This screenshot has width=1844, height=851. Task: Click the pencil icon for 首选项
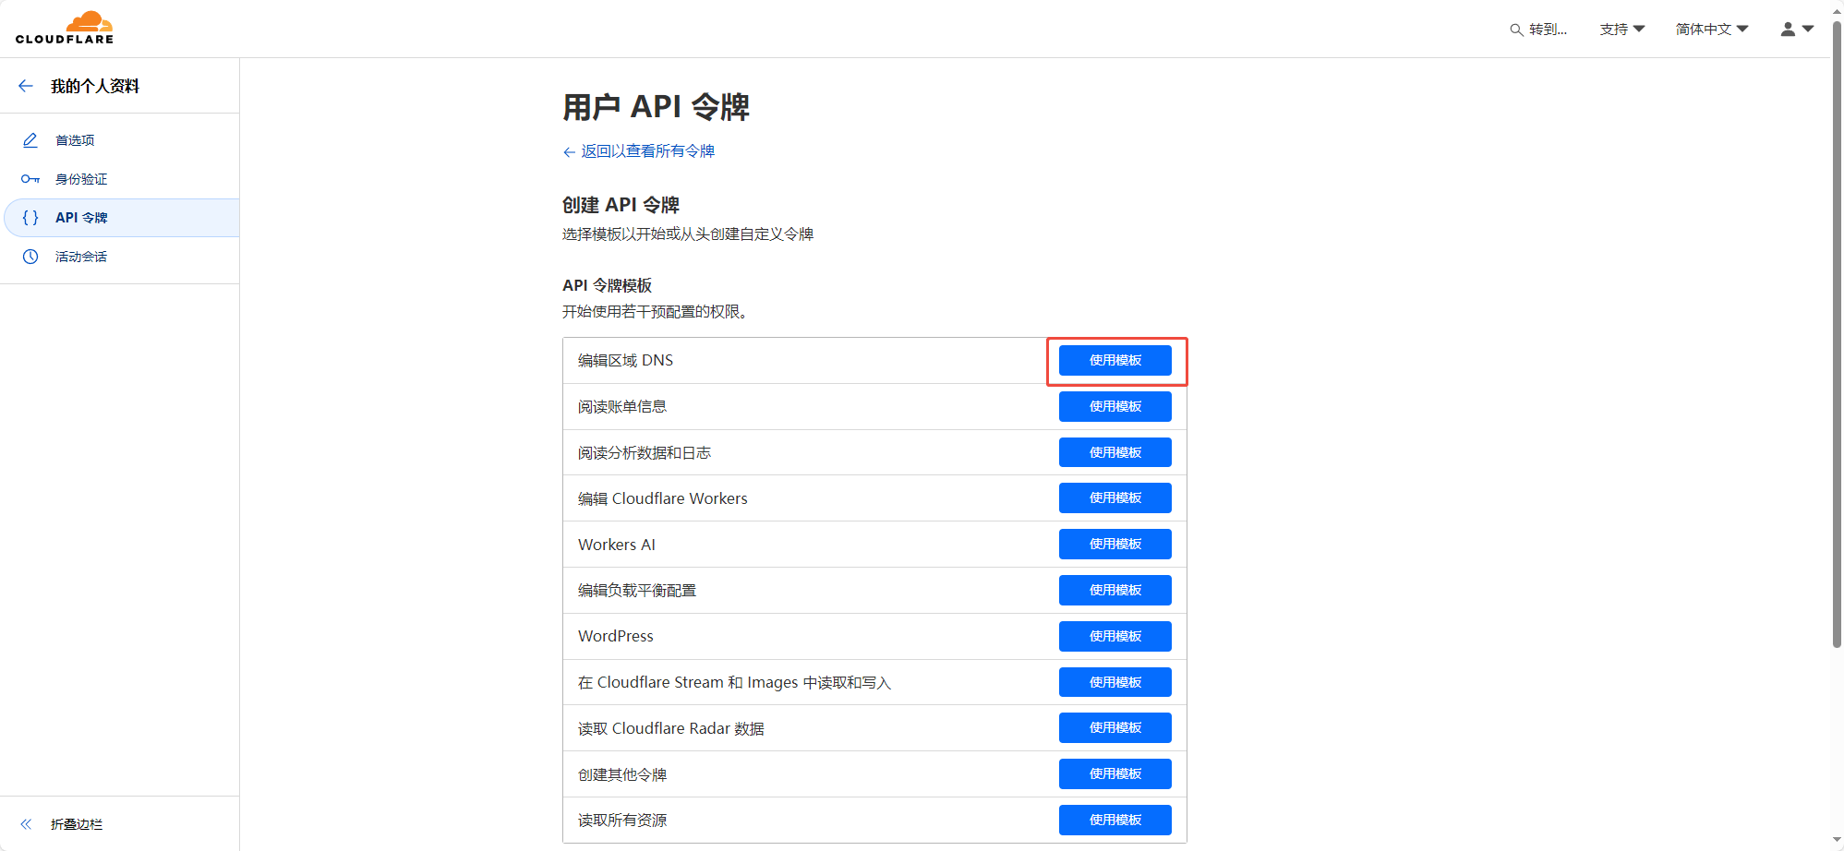tap(30, 140)
